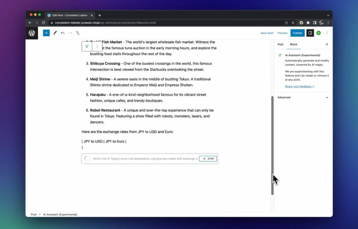Toggle the settings sidebar panel icon
The image size is (358, 229).
coord(310,33)
